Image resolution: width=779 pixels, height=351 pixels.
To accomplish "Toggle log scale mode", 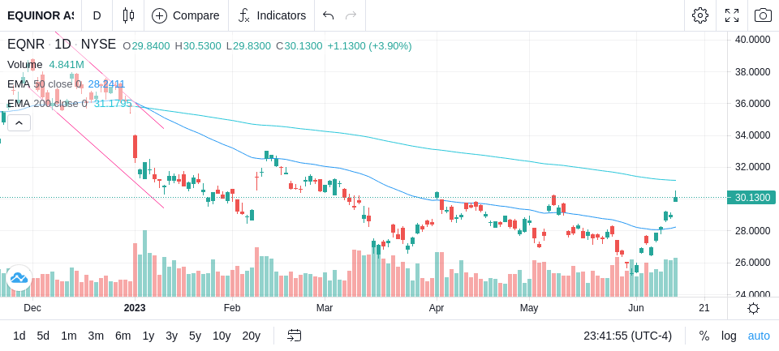I will pos(729,336).
